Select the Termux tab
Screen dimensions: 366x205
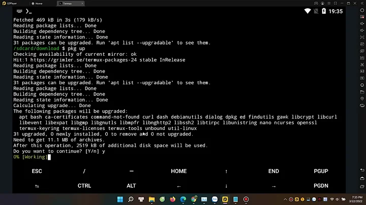pos(68,4)
